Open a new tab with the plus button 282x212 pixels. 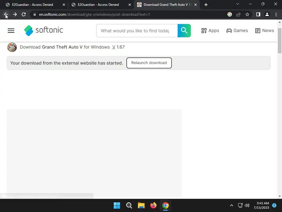coord(206,5)
